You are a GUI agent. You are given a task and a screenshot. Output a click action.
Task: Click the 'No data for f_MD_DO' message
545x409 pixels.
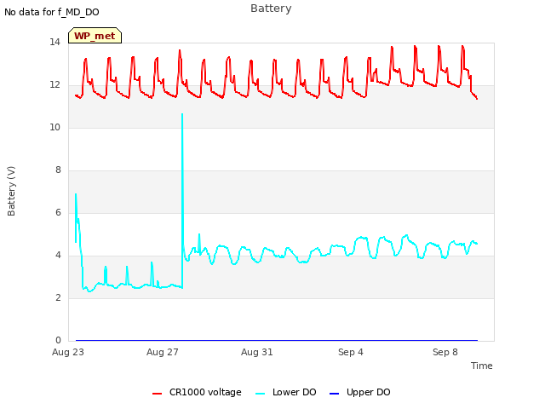52,12
